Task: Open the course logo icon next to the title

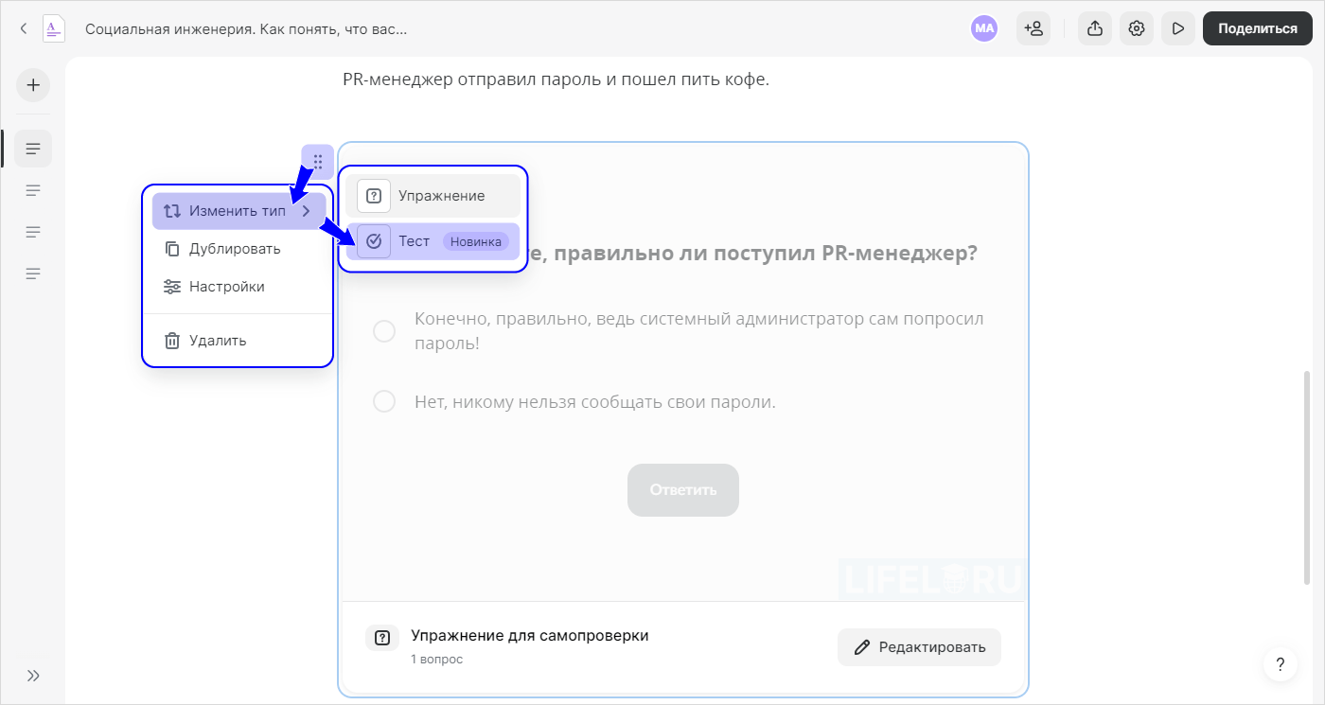Action: [54, 28]
